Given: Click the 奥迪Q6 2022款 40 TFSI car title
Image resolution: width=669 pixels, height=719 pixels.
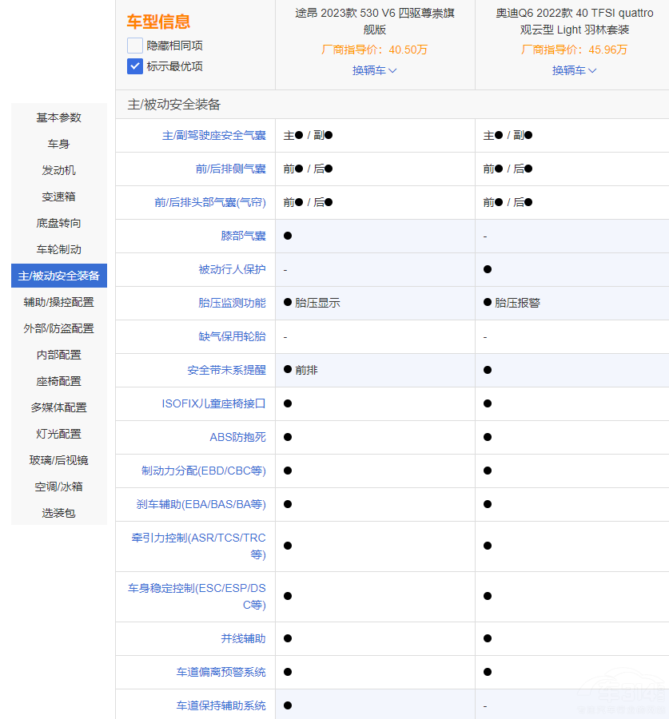Looking at the screenshot, I should [x=574, y=22].
